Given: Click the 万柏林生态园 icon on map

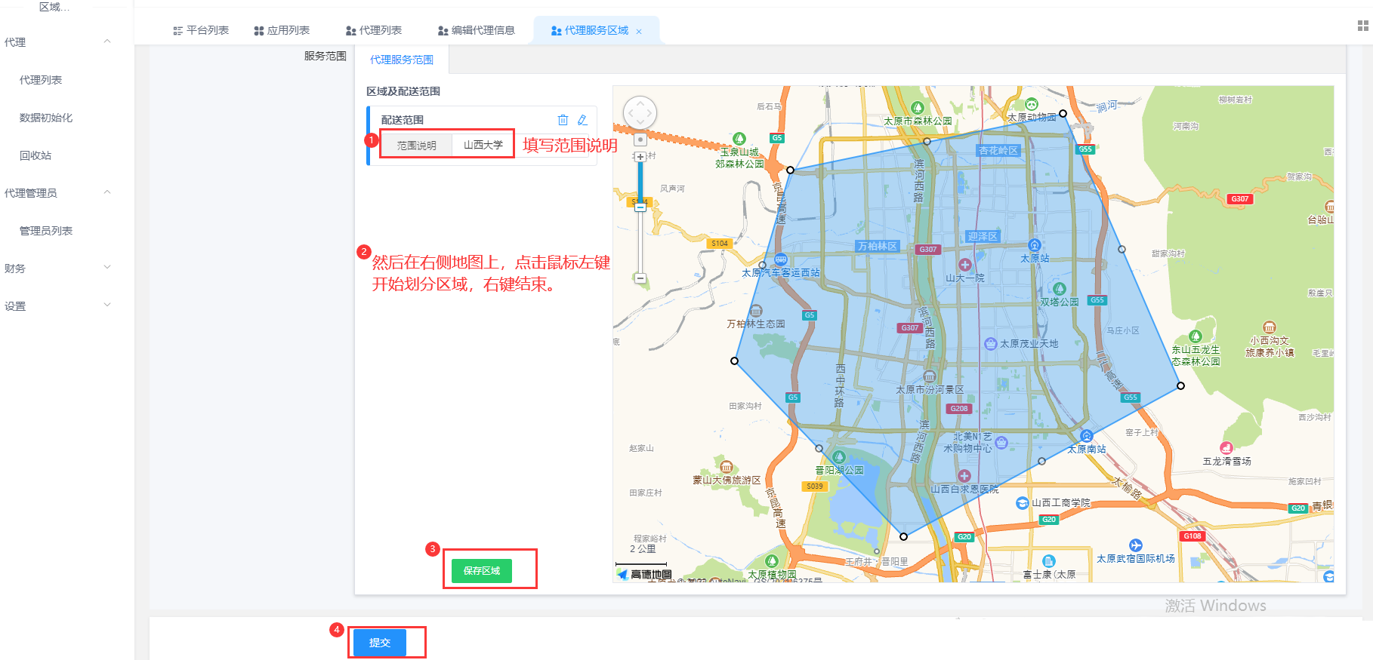Looking at the screenshot, I should click(x=756, y=311).
